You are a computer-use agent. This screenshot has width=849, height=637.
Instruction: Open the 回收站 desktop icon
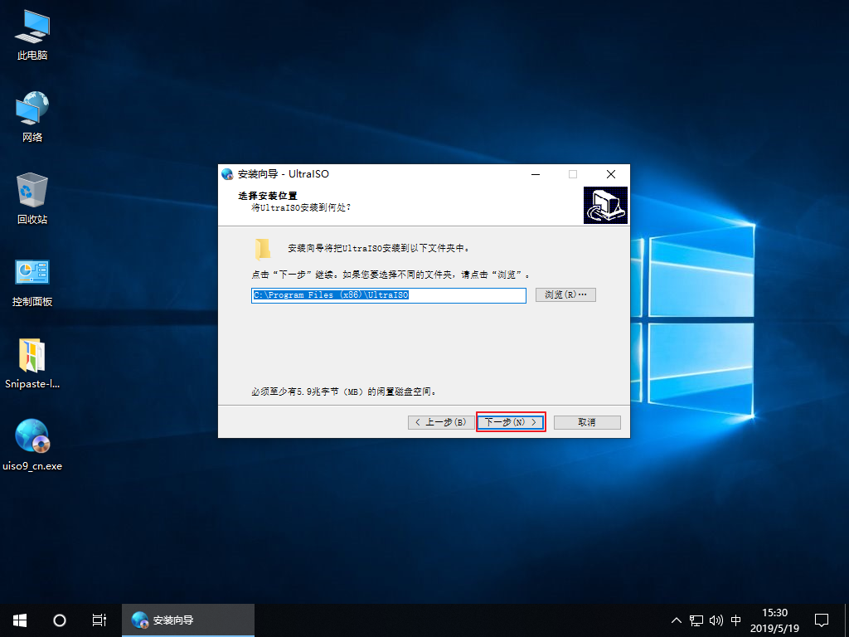pyautogui.click(x=31, y=189)
